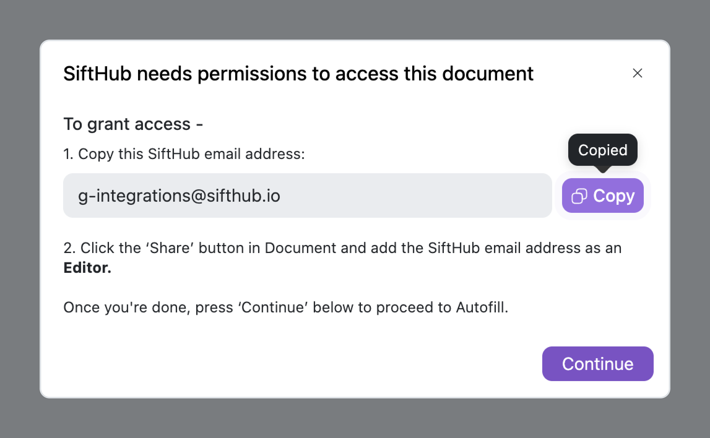
Task: Close the permissions dialog with the X
Action: [x=637, y=73]
